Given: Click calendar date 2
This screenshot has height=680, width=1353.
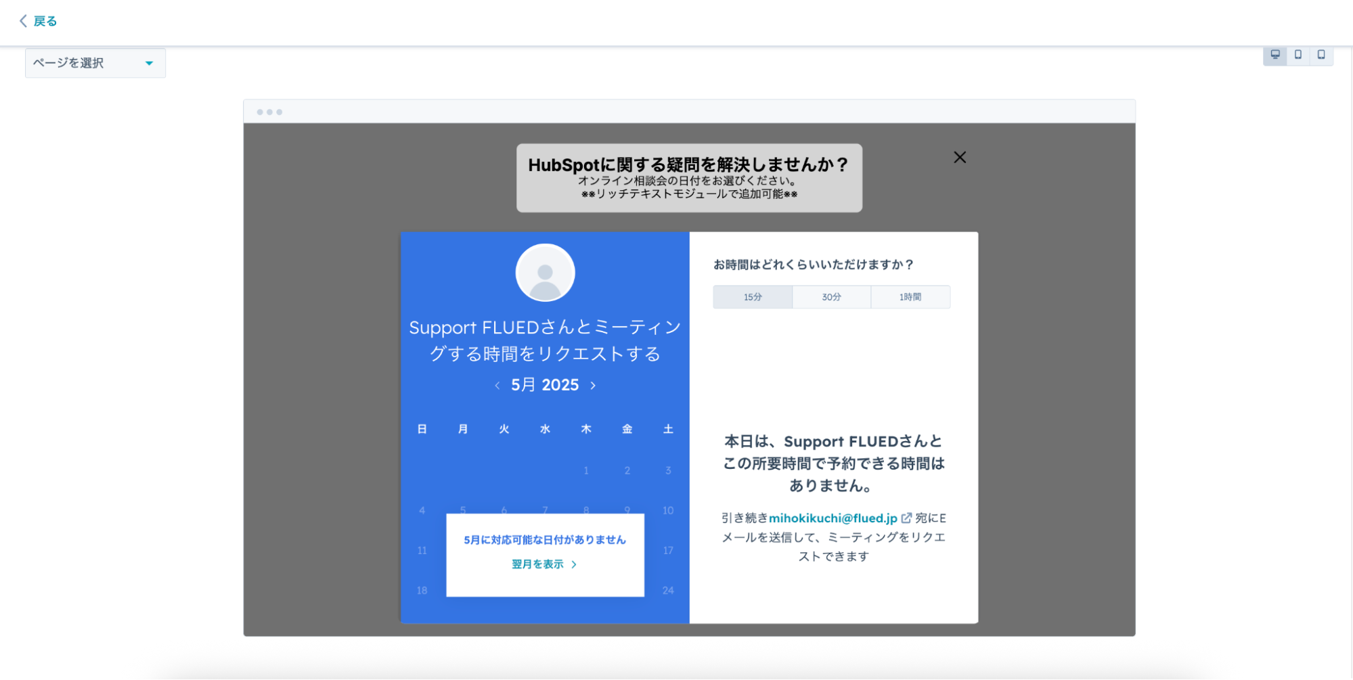Looking at the screenshot, I should point(627,470).
